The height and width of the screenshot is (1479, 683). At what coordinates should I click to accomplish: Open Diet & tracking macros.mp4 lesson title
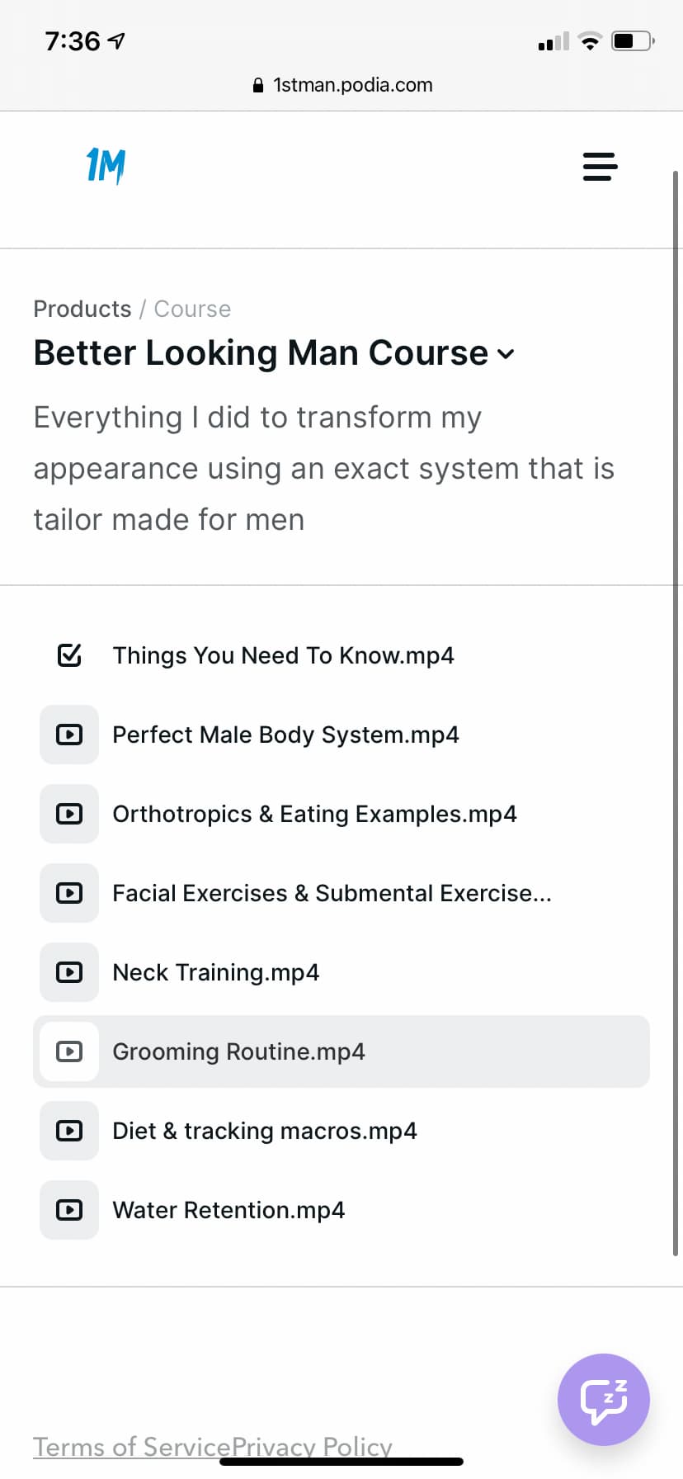point(265,1131)
